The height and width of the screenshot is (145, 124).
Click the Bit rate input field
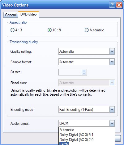pyautogui.click(x=70, y=72)
